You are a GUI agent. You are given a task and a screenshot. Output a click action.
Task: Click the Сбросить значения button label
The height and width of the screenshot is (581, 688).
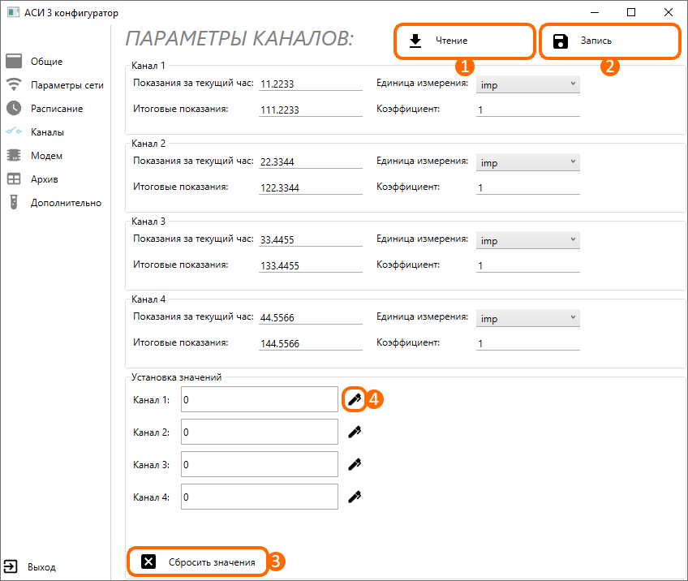click(212, 562)
